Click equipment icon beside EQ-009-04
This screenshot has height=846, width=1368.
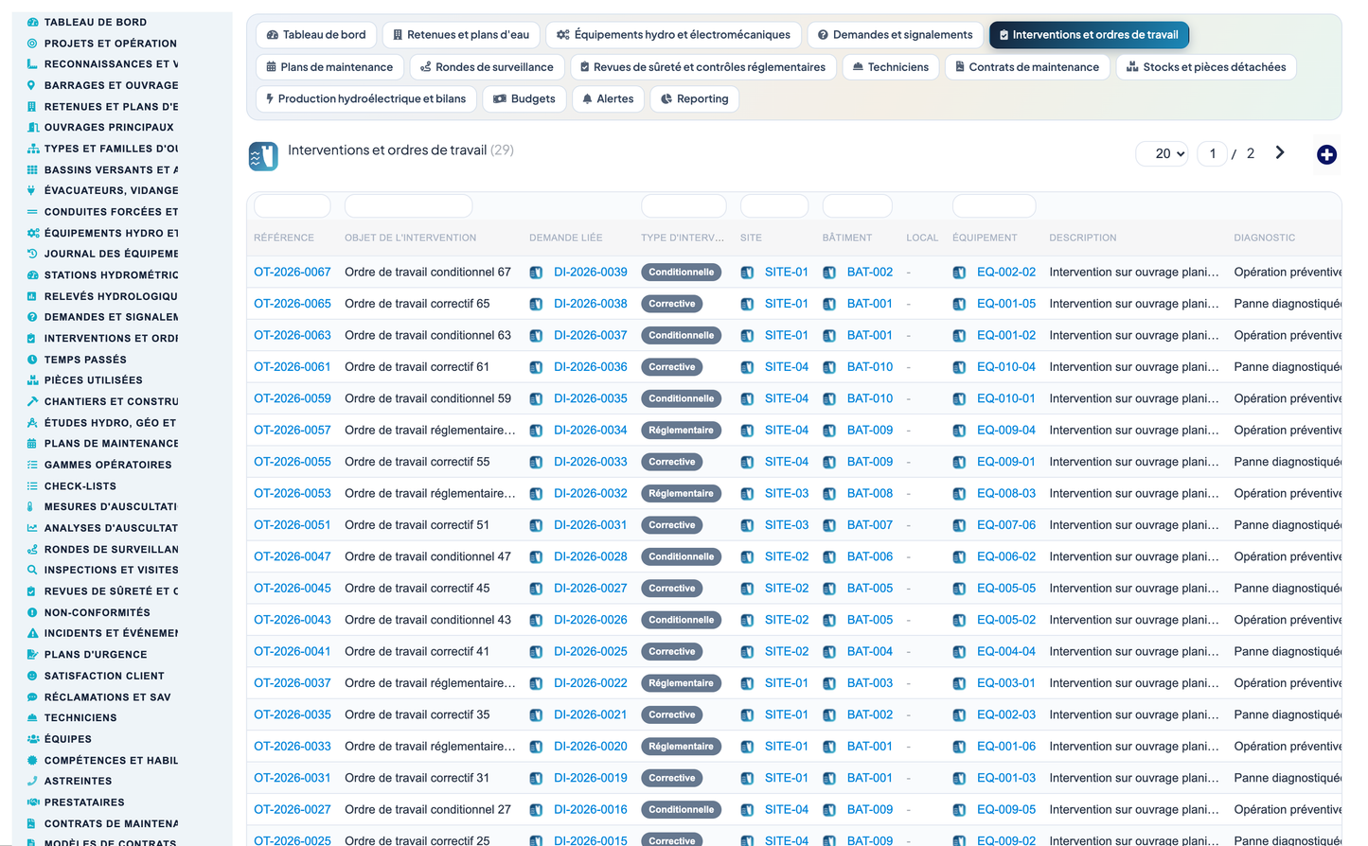(959, 431)
